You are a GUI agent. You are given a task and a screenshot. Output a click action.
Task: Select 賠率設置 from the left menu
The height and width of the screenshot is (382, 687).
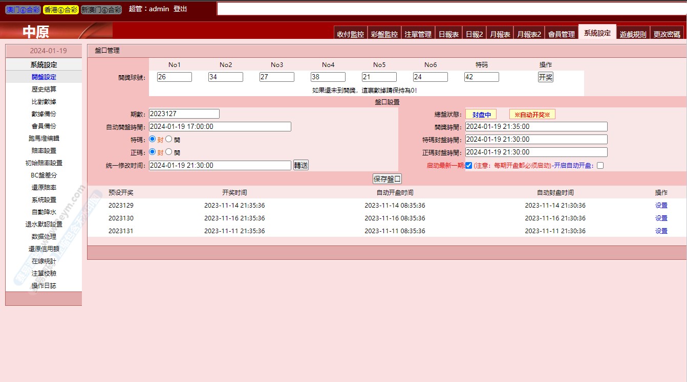[x=44, y=151]
